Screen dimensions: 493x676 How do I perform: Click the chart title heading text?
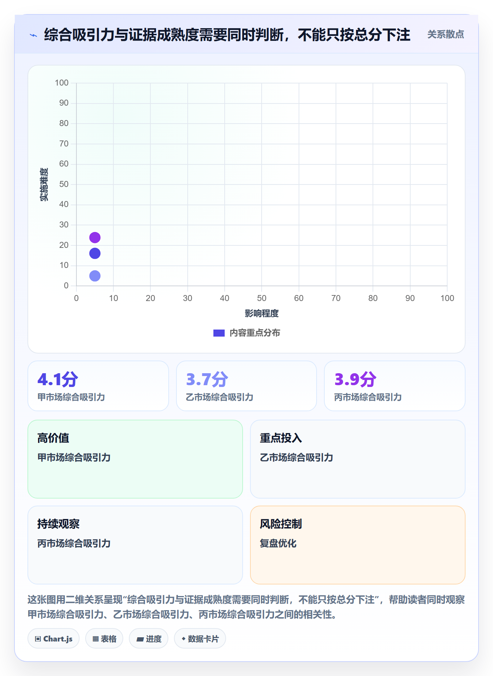(227, 35)
